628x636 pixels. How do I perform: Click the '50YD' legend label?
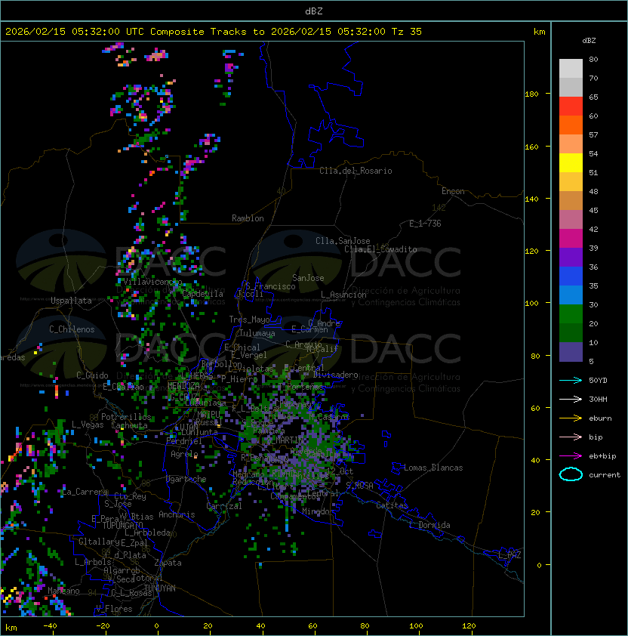coord(598,381)
